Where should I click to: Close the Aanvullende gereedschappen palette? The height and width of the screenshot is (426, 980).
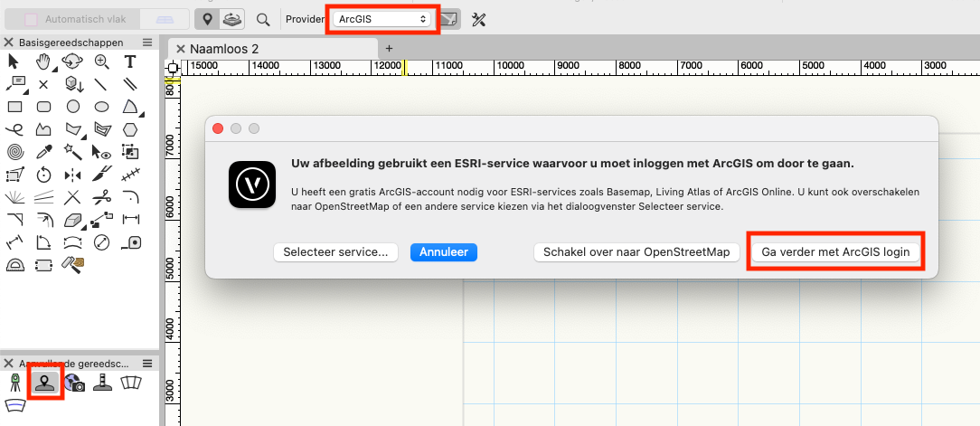click(9, 363)
